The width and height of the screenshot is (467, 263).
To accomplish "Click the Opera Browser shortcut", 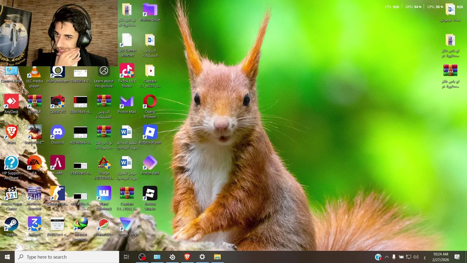I will click(150, 107).
